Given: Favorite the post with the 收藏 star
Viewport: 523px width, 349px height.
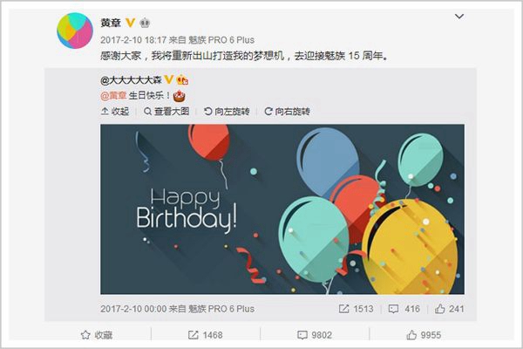Looking at the screenshot, I should pos(97,335).
